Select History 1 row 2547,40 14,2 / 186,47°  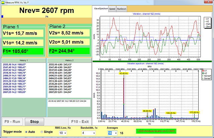tap(14, 67)
